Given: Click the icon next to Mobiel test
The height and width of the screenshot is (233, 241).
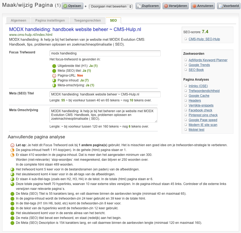Looking at the screenshot, I should point(185,130).
